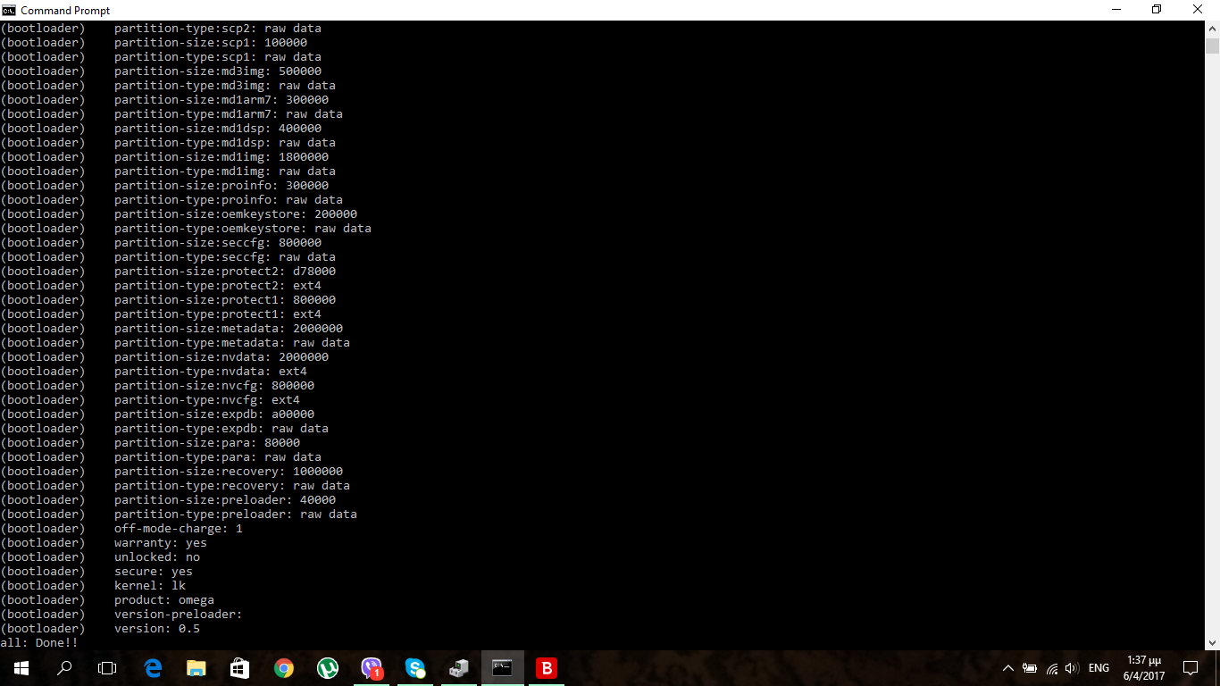Click the 'partition-size:preloader: 40000' line
1220x686 pixels.
tap(225, 500)
